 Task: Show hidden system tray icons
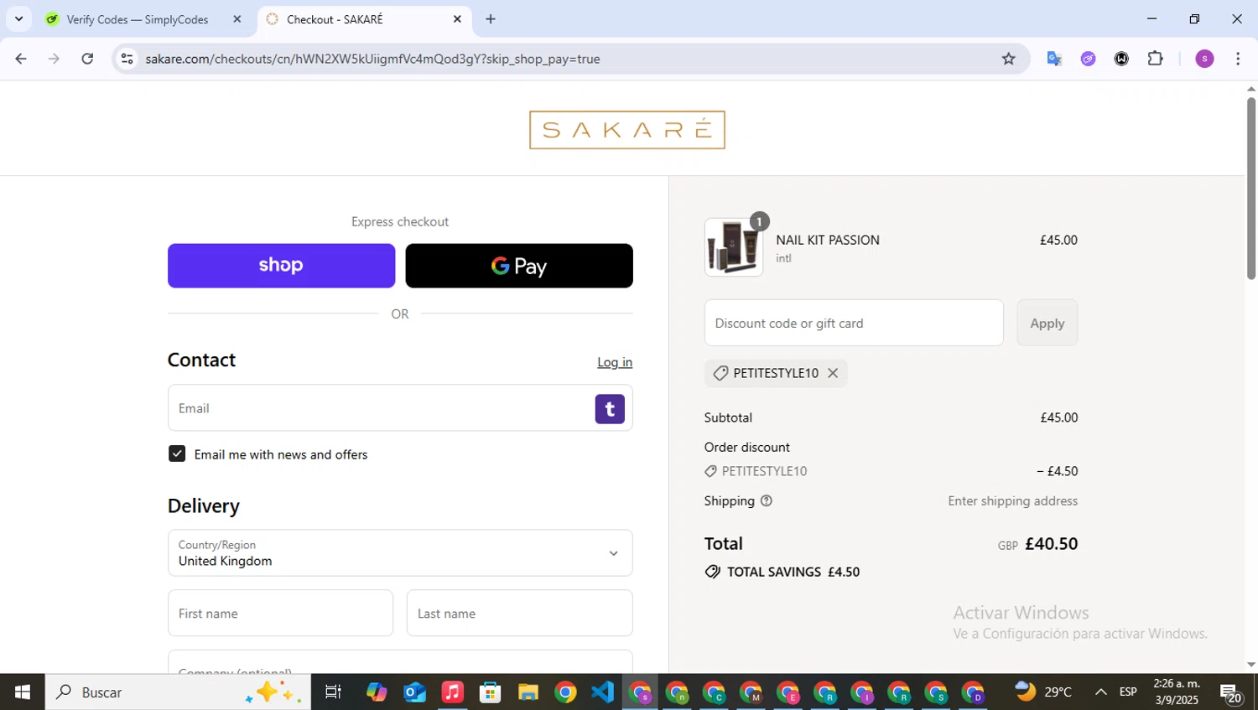[x=1100, y=692]
